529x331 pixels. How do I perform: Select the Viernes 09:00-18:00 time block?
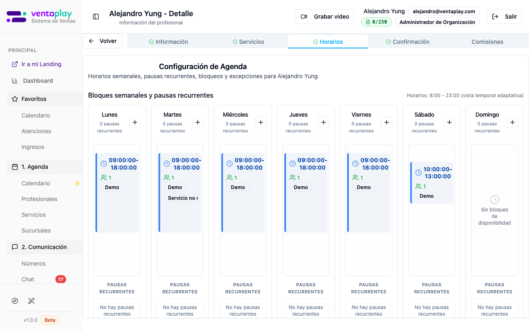pyautogui.click(x=369, y=174)
